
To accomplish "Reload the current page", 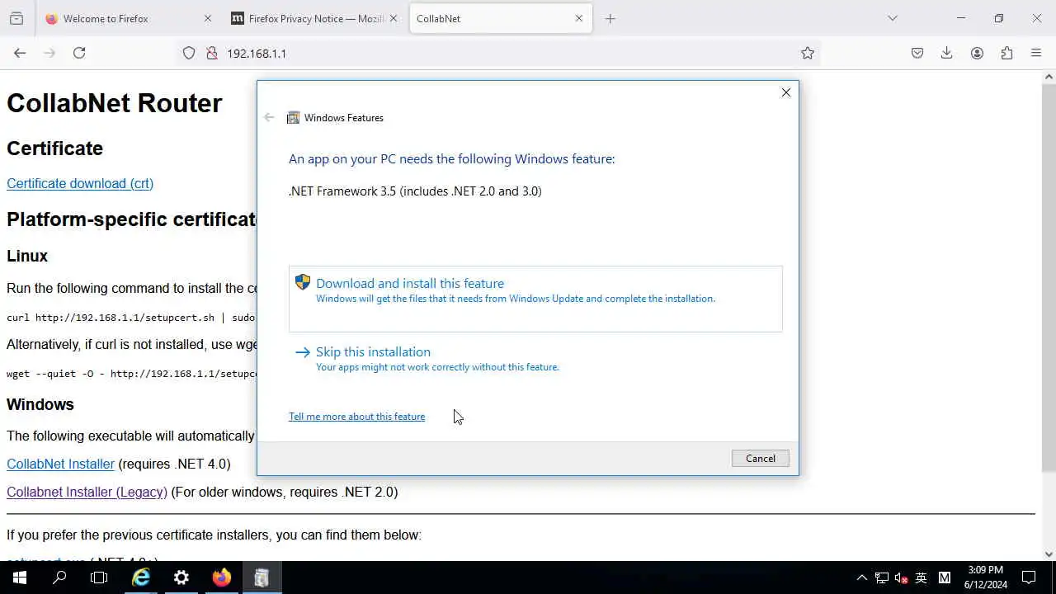I will pos(79,53).
